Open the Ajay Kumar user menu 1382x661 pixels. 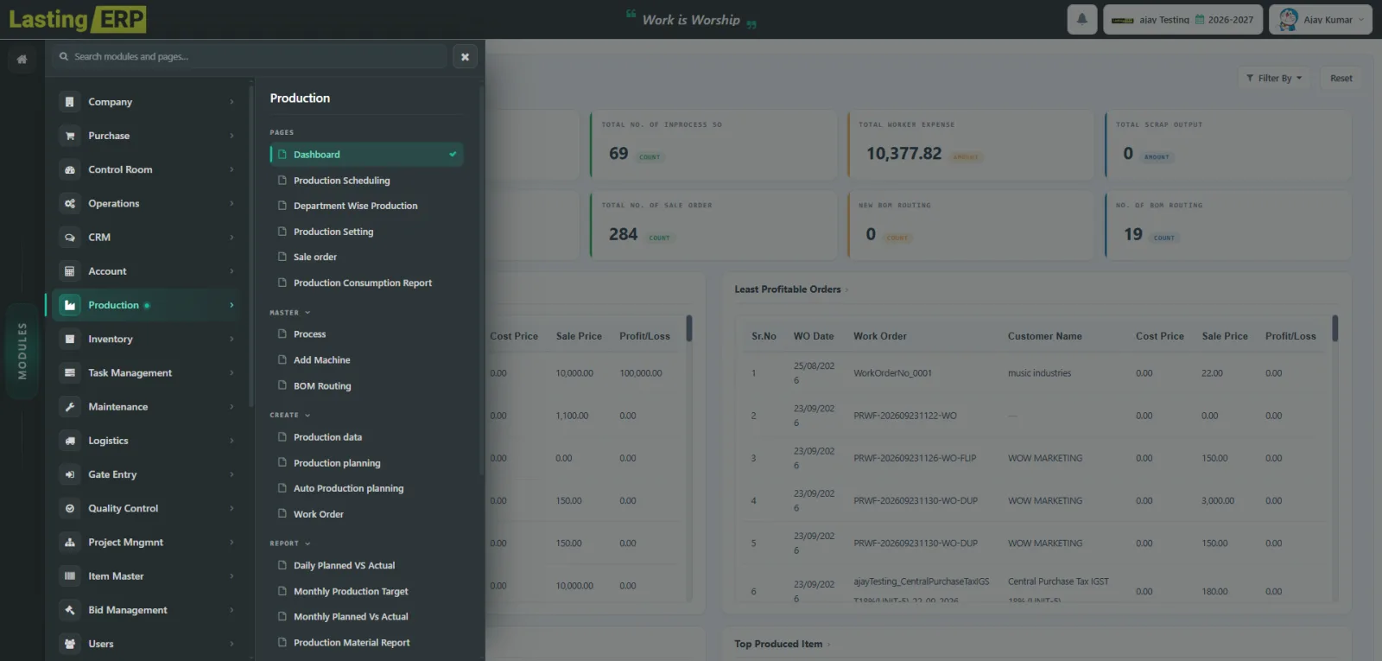pos(1321,19)
